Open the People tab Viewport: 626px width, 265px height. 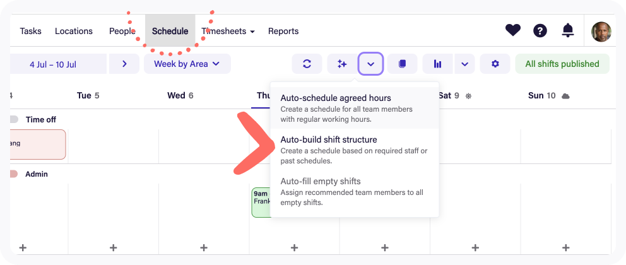122,31
